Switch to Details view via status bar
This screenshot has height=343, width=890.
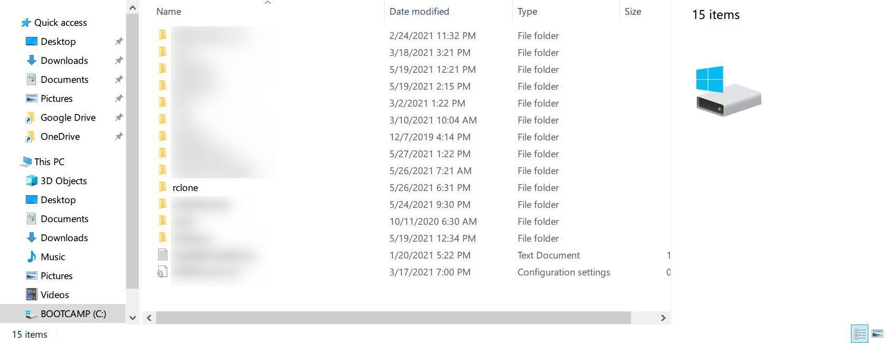pos(859,334)
